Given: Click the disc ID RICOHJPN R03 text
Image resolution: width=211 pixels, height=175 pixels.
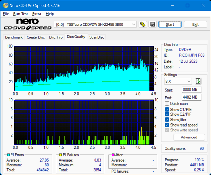Looking at the screenshot, I should tap(192, 55).
